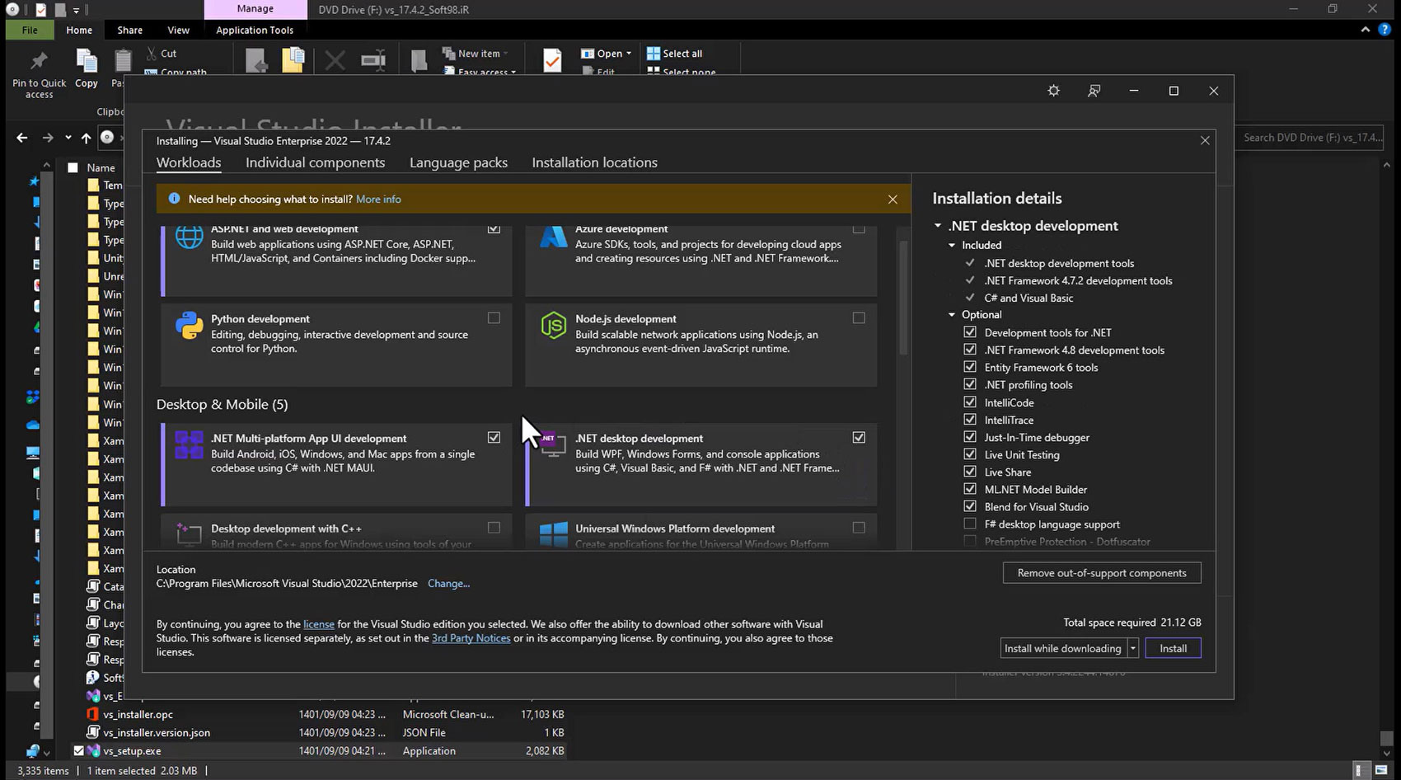This screenshot has height=780, width=1401.
Task: Collapse the Optional components section
Action: [x=952, y=315]
